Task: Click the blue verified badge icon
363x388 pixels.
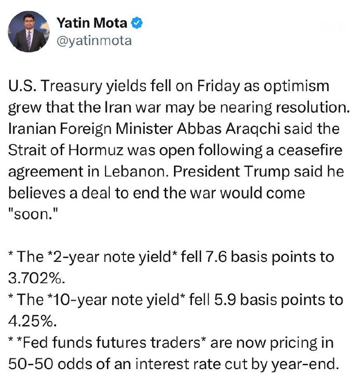Action: [137, 22]
